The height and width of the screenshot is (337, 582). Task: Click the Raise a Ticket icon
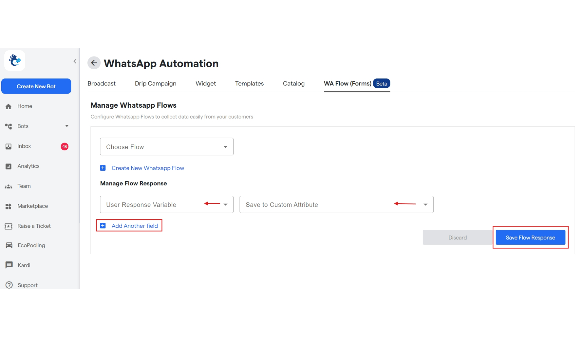tap(8, 226)
